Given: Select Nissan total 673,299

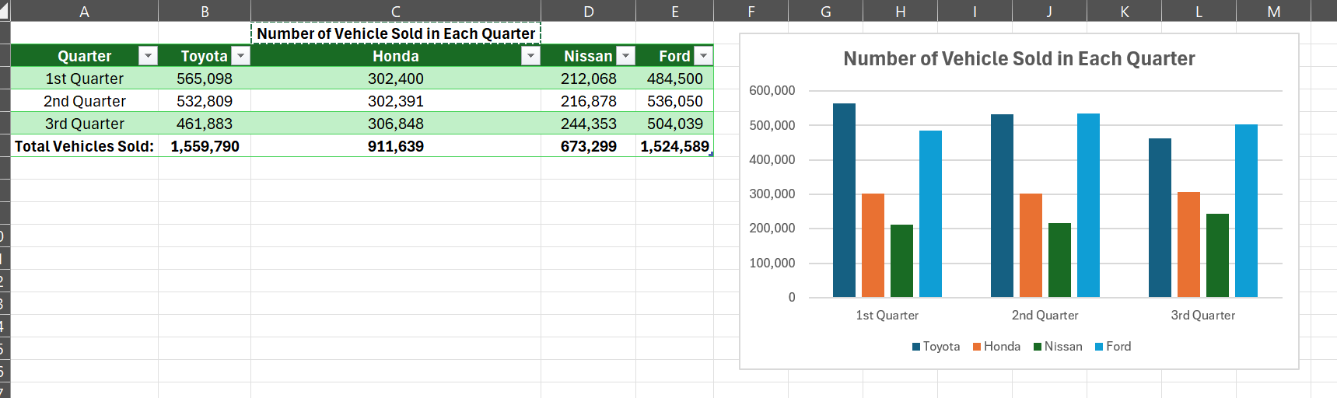Looking at the screenshot, I should click(x=589, y=146).
